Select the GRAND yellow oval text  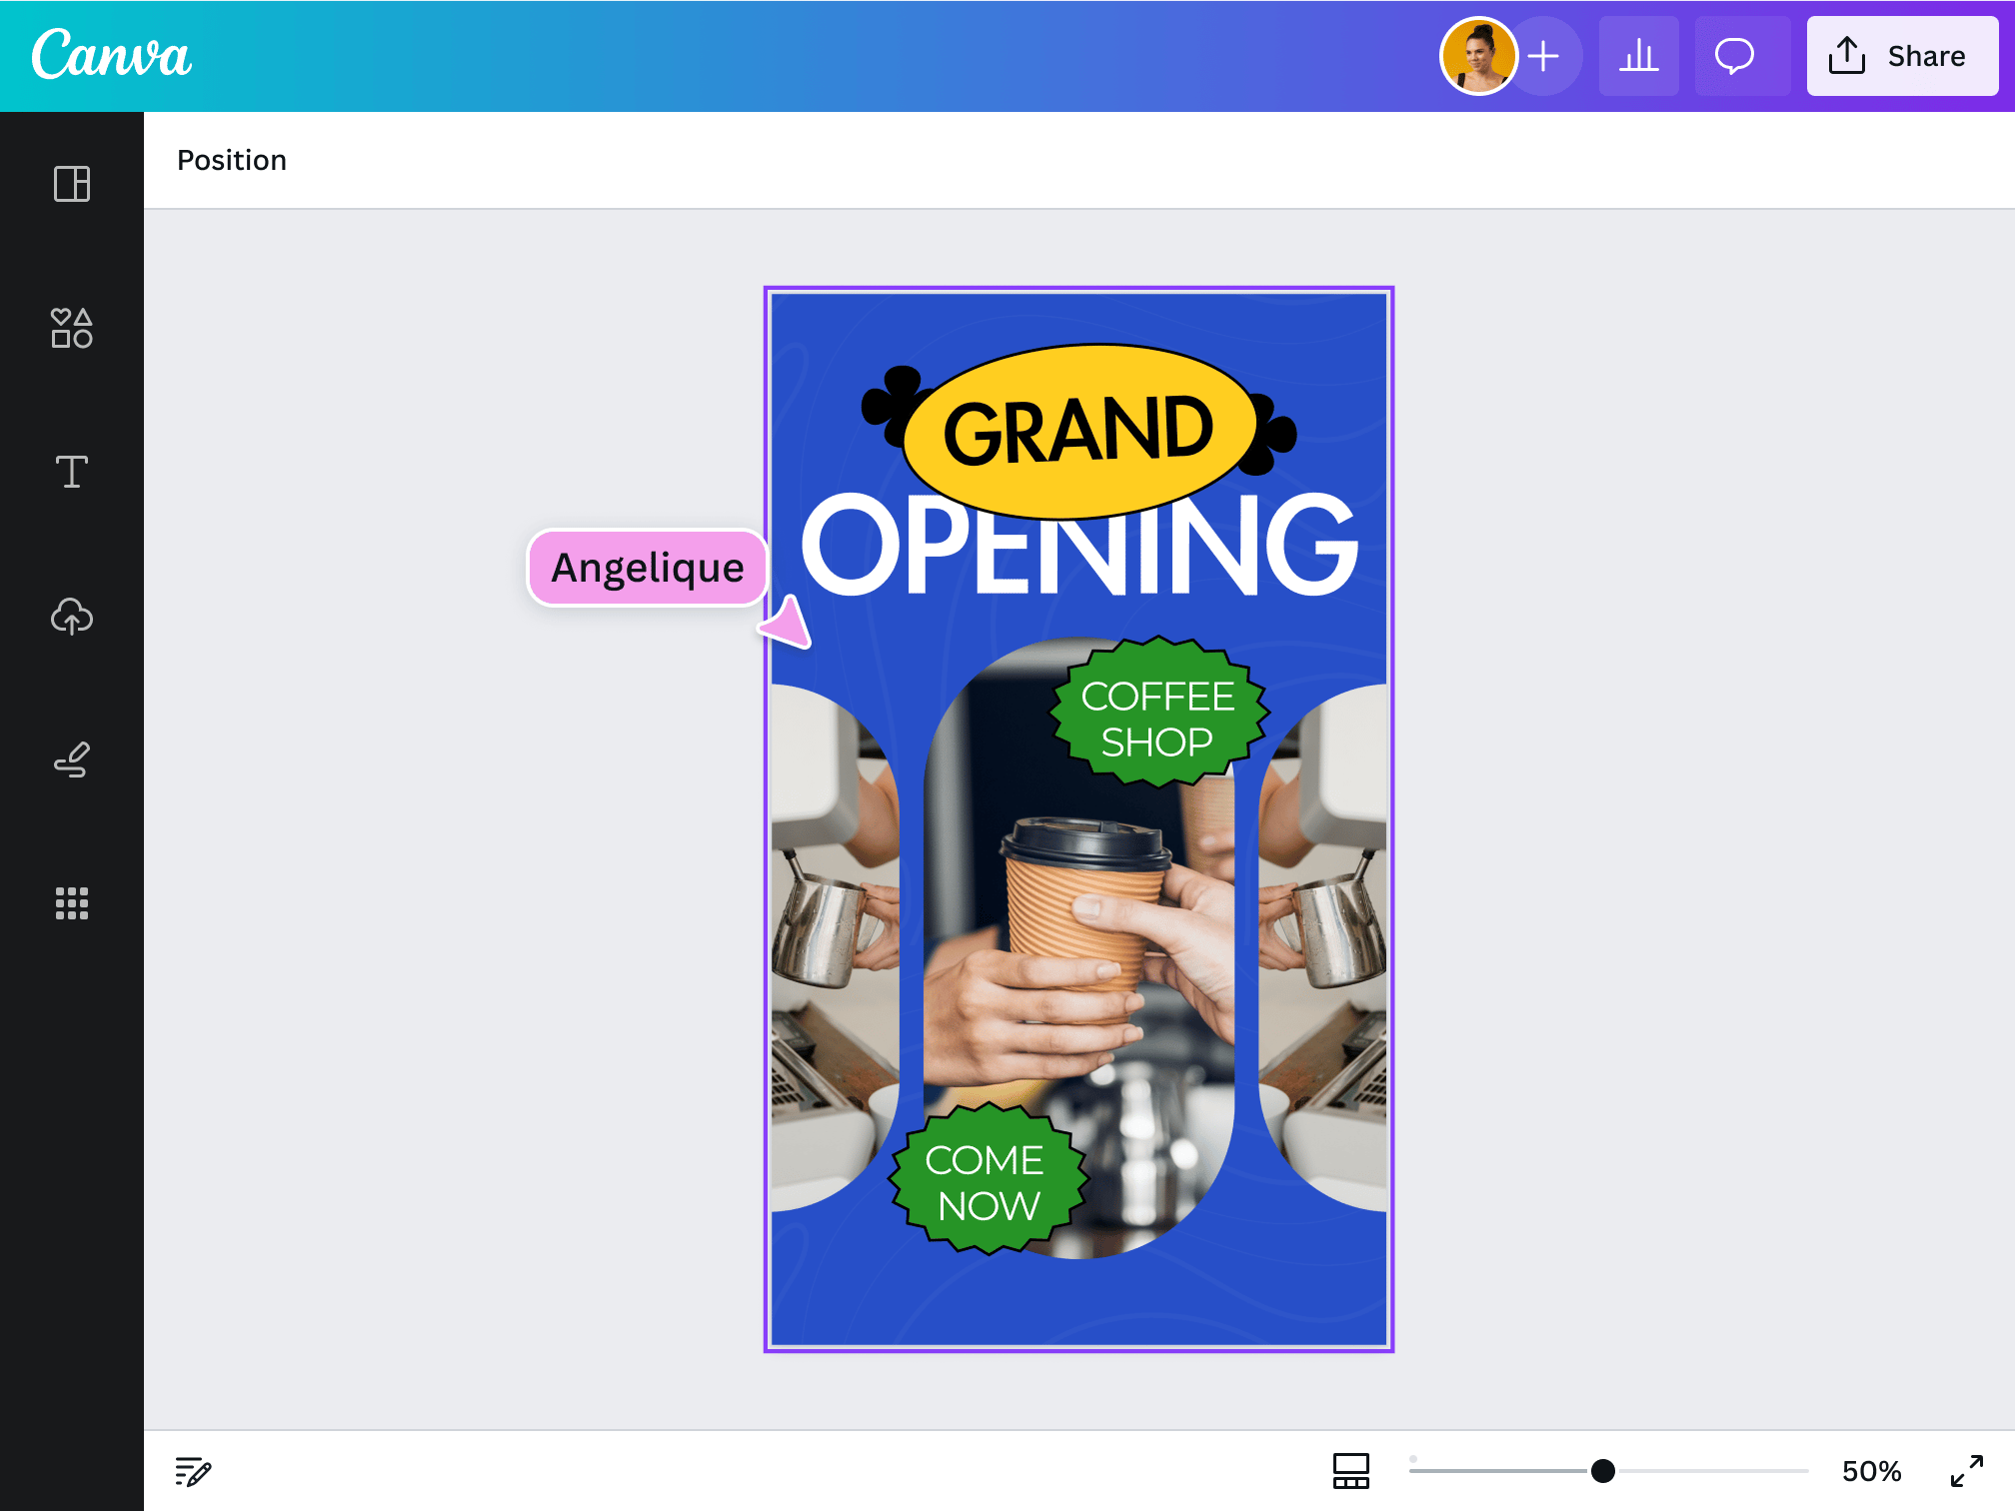point(1077,431)
